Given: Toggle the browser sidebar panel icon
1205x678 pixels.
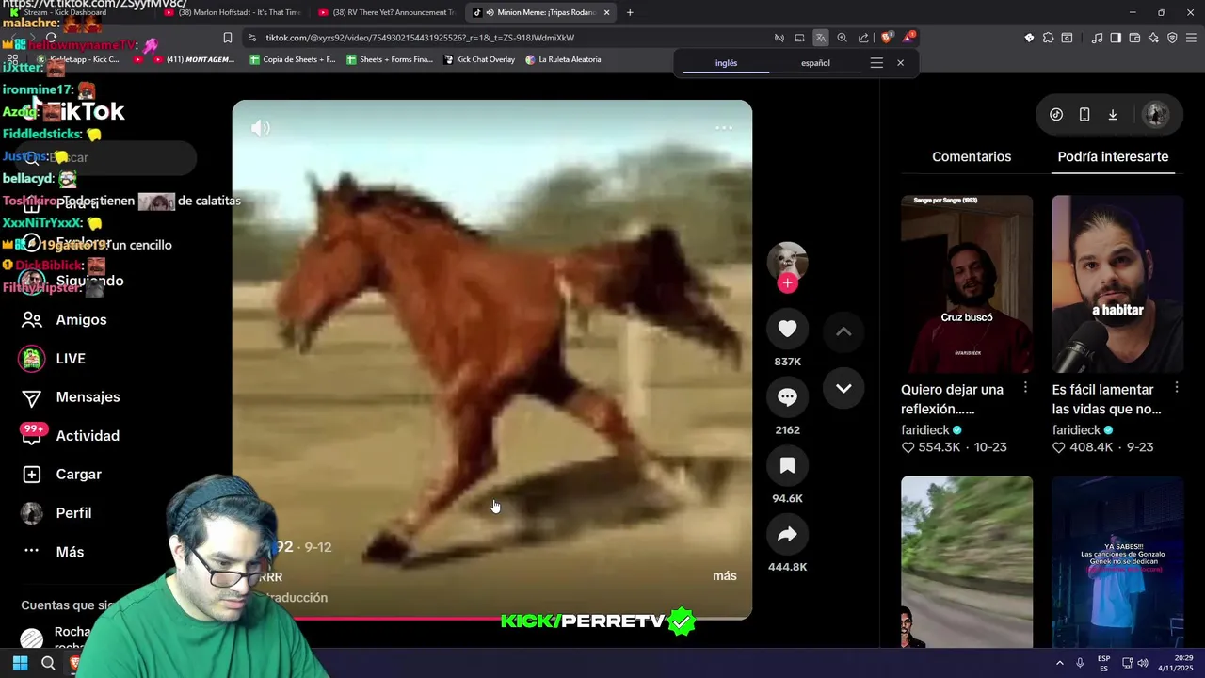Looking at the screenshot, I should (x=1116, y=38).
